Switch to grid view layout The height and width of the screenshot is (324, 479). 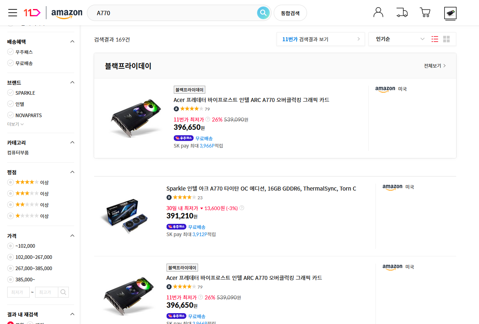coord(446,39)
